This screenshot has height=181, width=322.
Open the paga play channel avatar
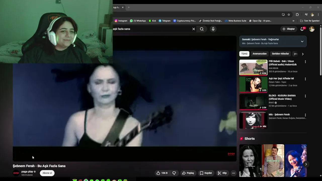point(16,173)
